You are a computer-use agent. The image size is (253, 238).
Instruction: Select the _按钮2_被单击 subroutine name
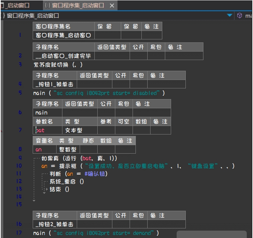pos(54,224)
